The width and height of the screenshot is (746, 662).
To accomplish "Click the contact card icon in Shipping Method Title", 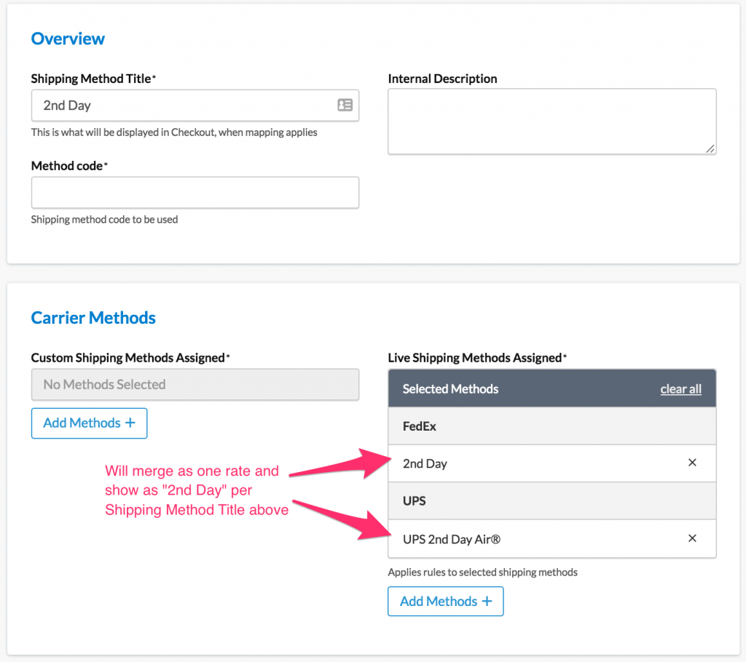I will [x=345, y=105].
